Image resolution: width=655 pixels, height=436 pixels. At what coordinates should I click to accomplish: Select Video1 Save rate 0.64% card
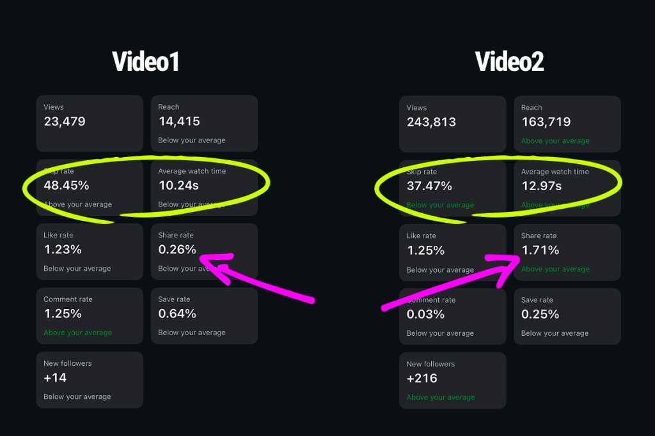204,316
